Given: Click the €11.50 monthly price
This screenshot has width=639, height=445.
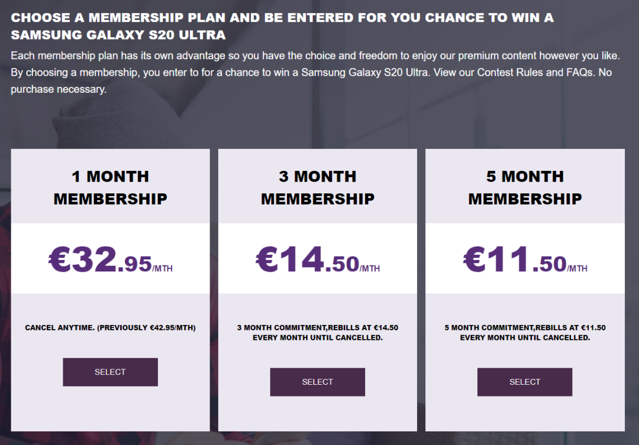Looking at the screenshot, I should click(x=515, y=260).
